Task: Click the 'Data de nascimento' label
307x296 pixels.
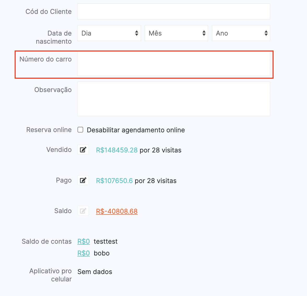Action: tap(54, 37)
